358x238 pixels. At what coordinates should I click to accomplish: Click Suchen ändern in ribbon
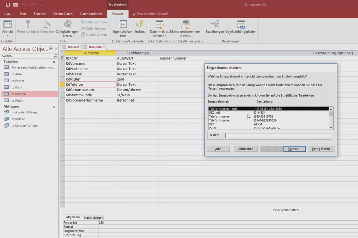(x=94, y=35)
